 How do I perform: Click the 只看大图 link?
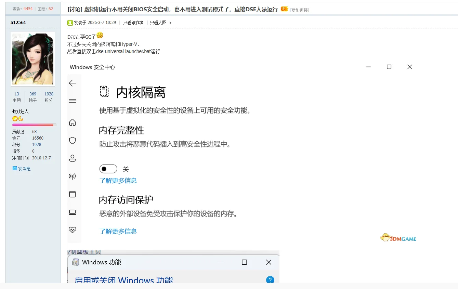point(158,23)
